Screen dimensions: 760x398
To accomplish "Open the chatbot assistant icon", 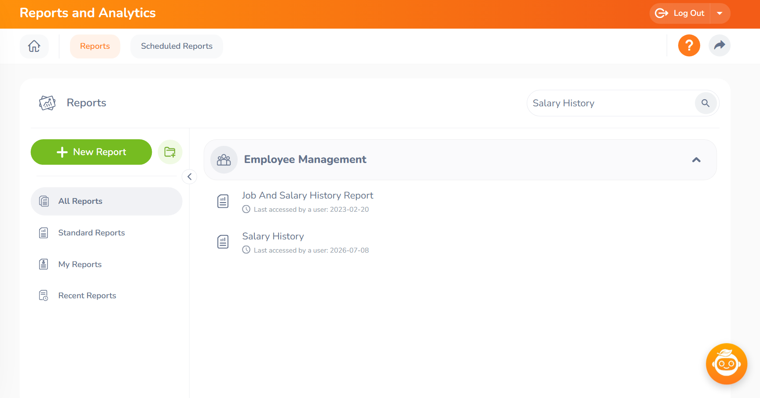I will pos(727,364).
